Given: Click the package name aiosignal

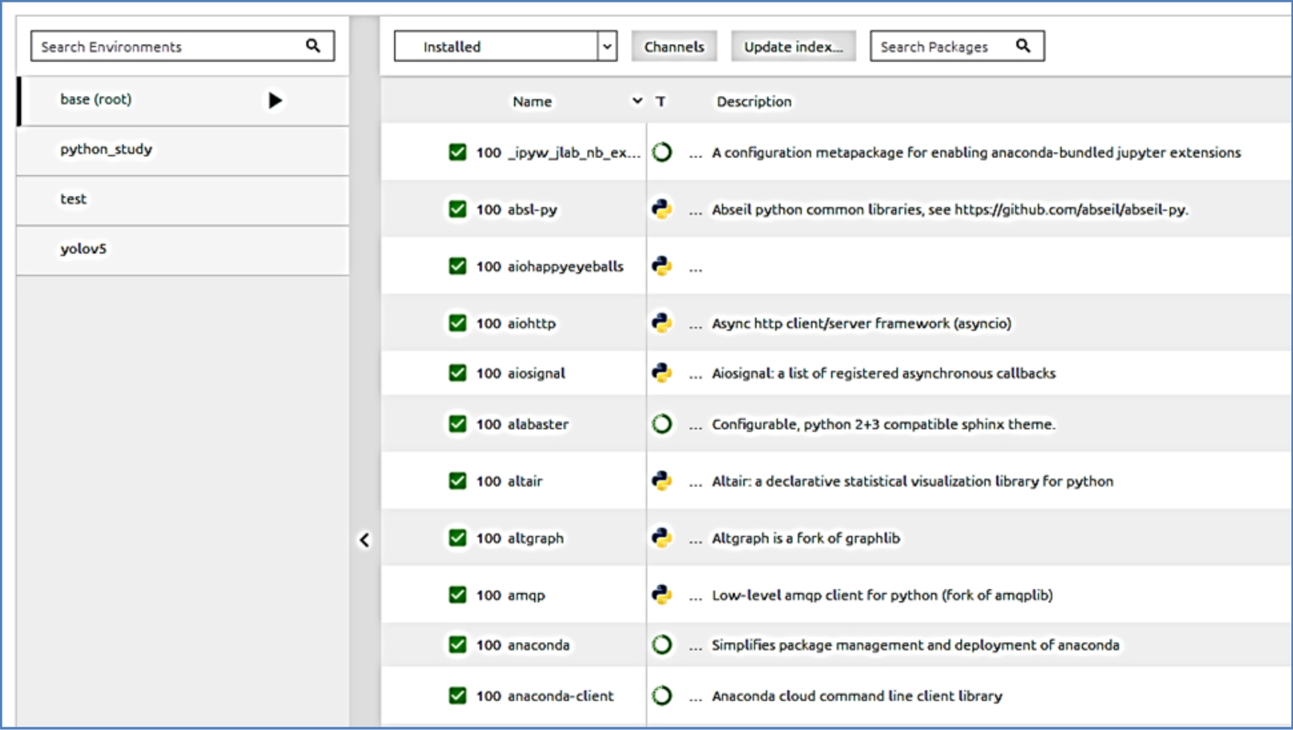Looking at the screenshot, I should [x=537, y=373].
